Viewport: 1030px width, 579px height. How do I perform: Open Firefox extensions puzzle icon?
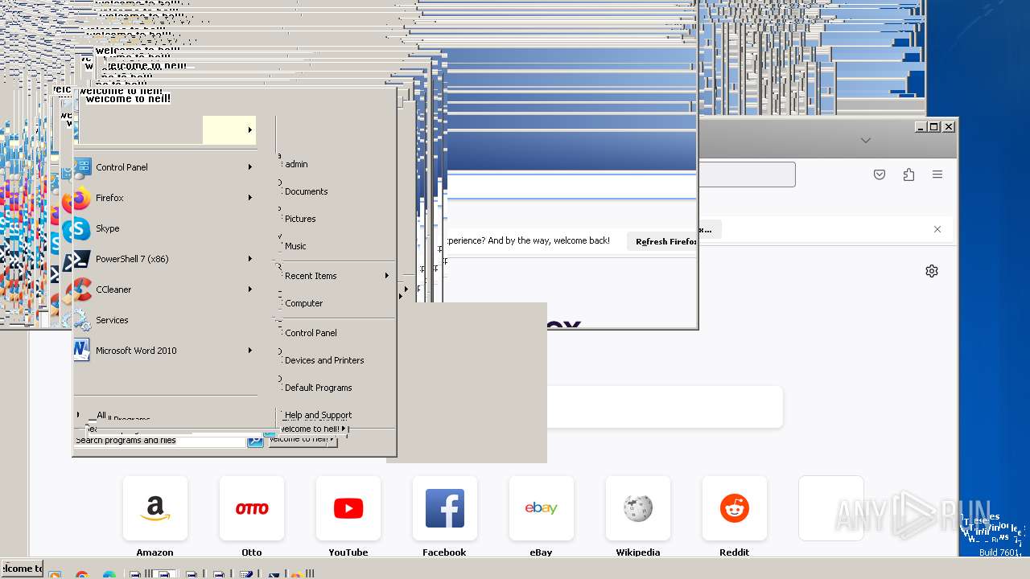pos(908,175)
